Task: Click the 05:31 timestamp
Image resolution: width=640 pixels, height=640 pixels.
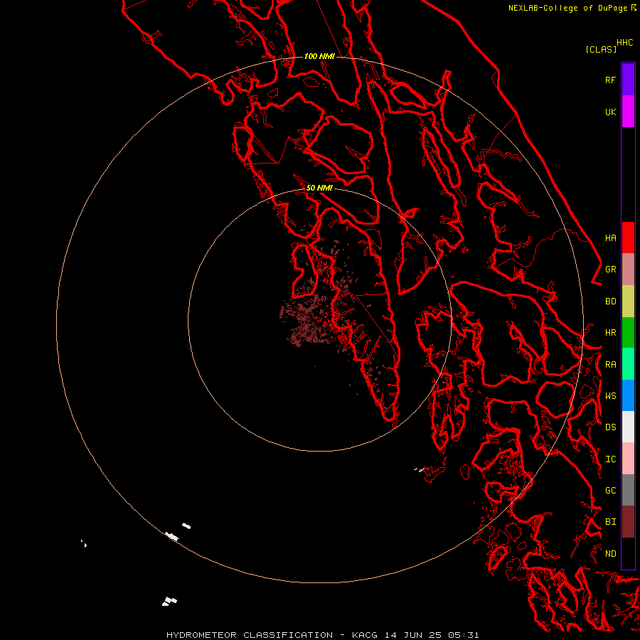Action: point(464,635)
